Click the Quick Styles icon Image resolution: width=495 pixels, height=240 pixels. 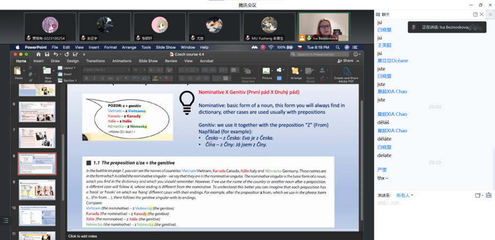click(x=310, y=71)
